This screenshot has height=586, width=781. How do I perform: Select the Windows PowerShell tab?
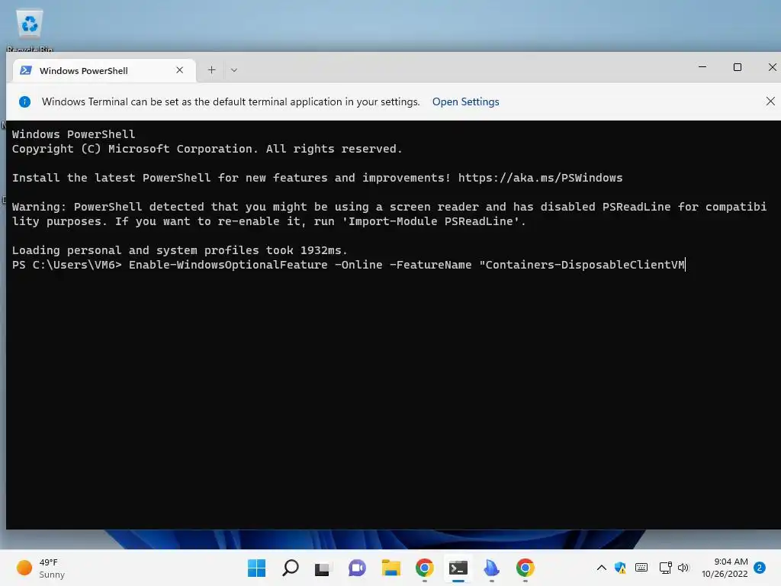tap(104, 70)
